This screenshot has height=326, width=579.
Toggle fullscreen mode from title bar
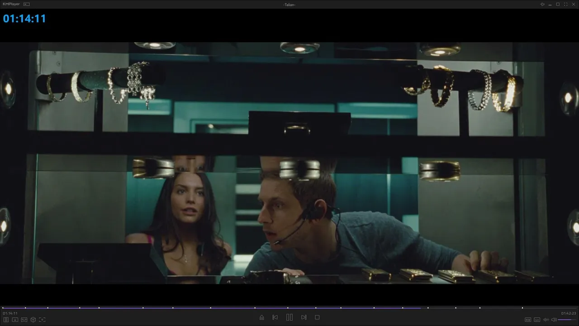click(565, 4)
